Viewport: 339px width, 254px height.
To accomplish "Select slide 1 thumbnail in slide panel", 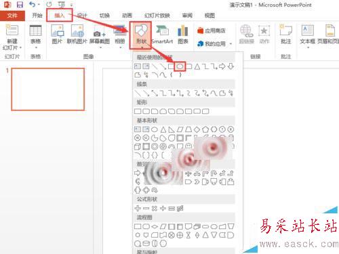I will [x=48, y=89].
